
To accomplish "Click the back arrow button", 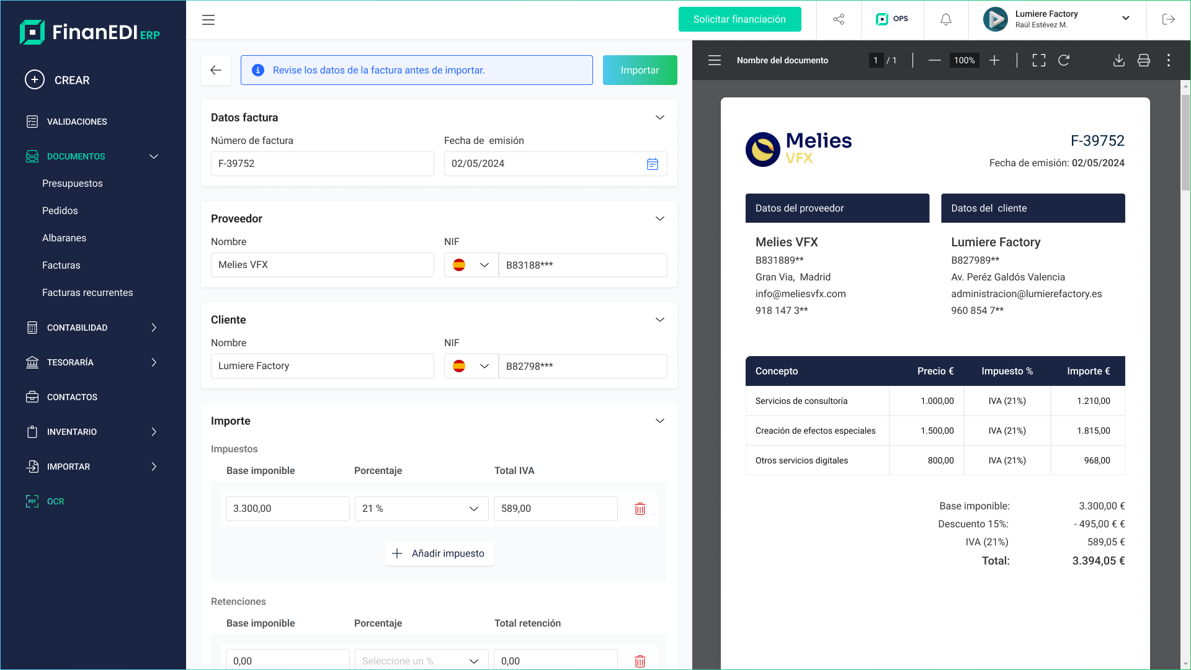I will point(216,70).
